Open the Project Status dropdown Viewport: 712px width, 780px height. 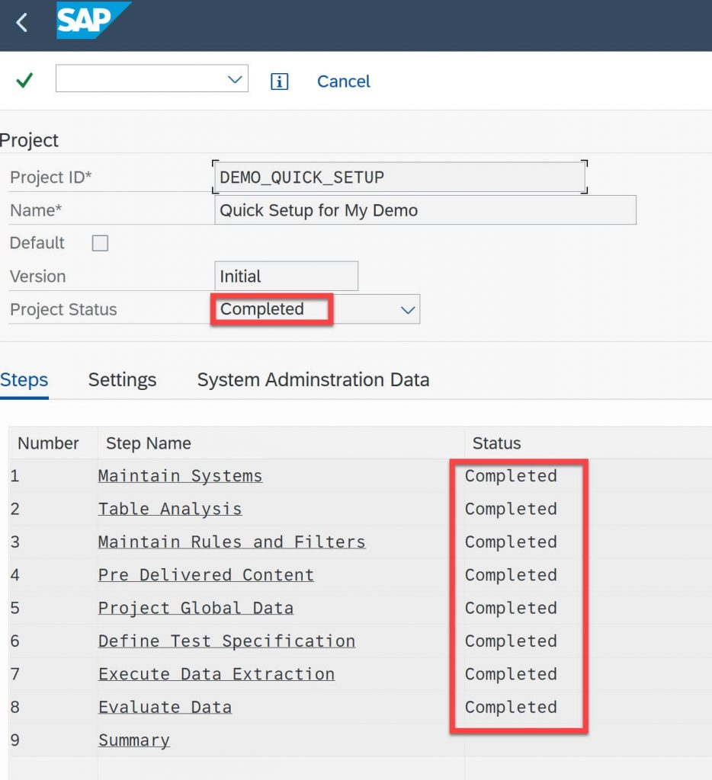click(408, 310)
